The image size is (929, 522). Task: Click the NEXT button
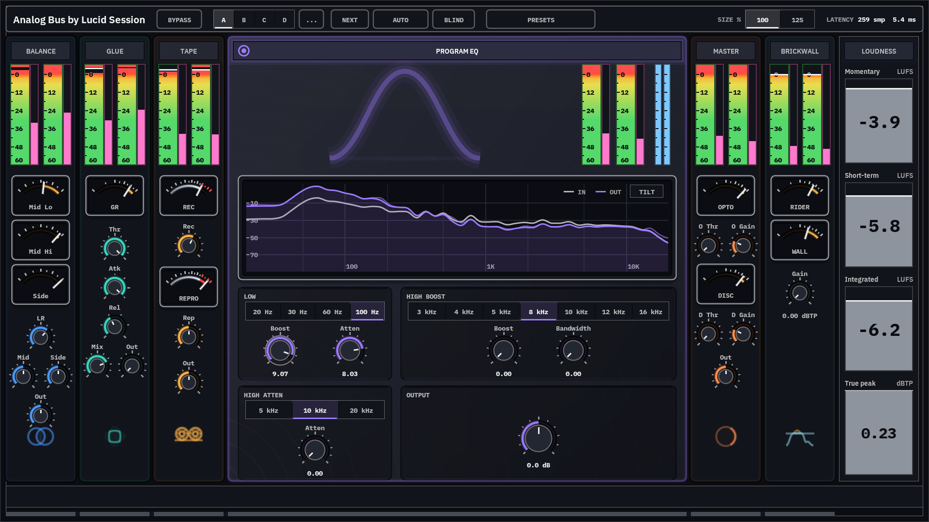tap(350, 20)
